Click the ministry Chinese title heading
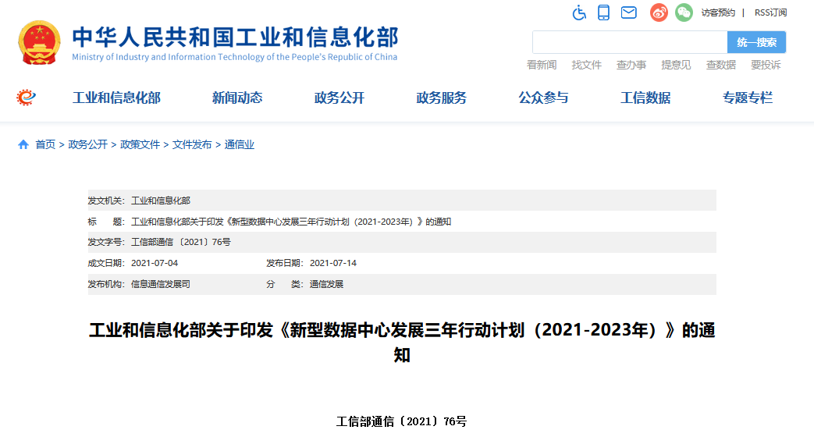The height and width of the screenshot is (444, 814). (x=235, y=37)
